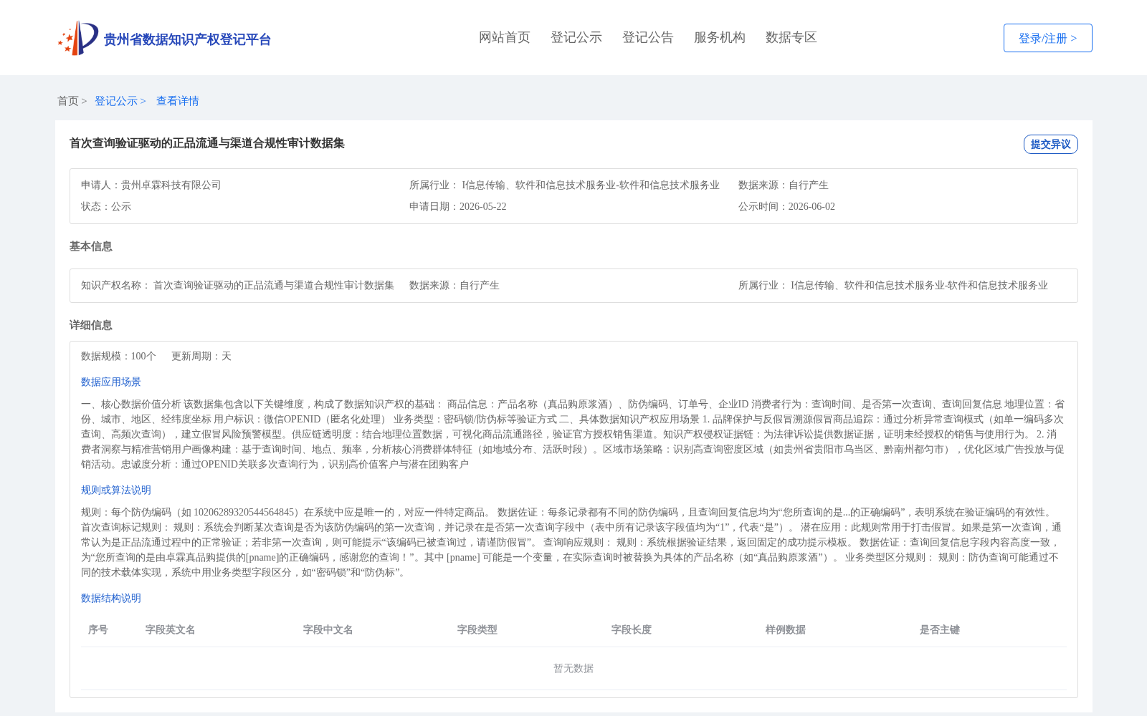This screenshot has width=1147, height=716.
Task: Click 查看详情 in the breadcrumb
Action: click(178, 101)
